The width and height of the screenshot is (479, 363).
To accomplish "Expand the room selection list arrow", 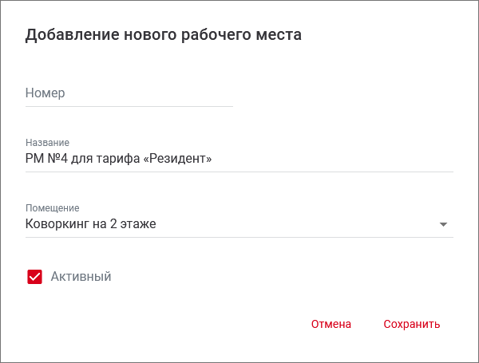I will pos(444,224).
